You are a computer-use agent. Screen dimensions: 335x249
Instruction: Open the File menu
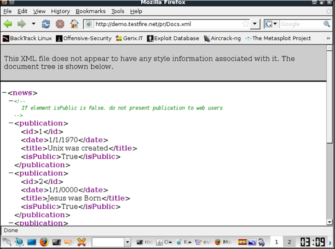coord(8,11)
